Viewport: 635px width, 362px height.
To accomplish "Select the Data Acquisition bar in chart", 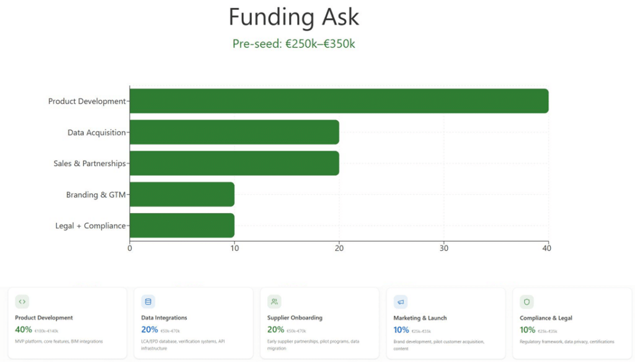I will pyautogui.click(x=234, y=132).
